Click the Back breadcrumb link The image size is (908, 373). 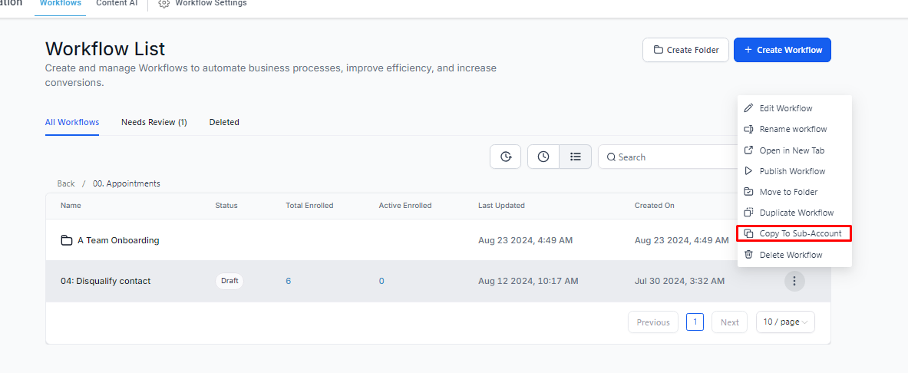[x=66, y=183]
